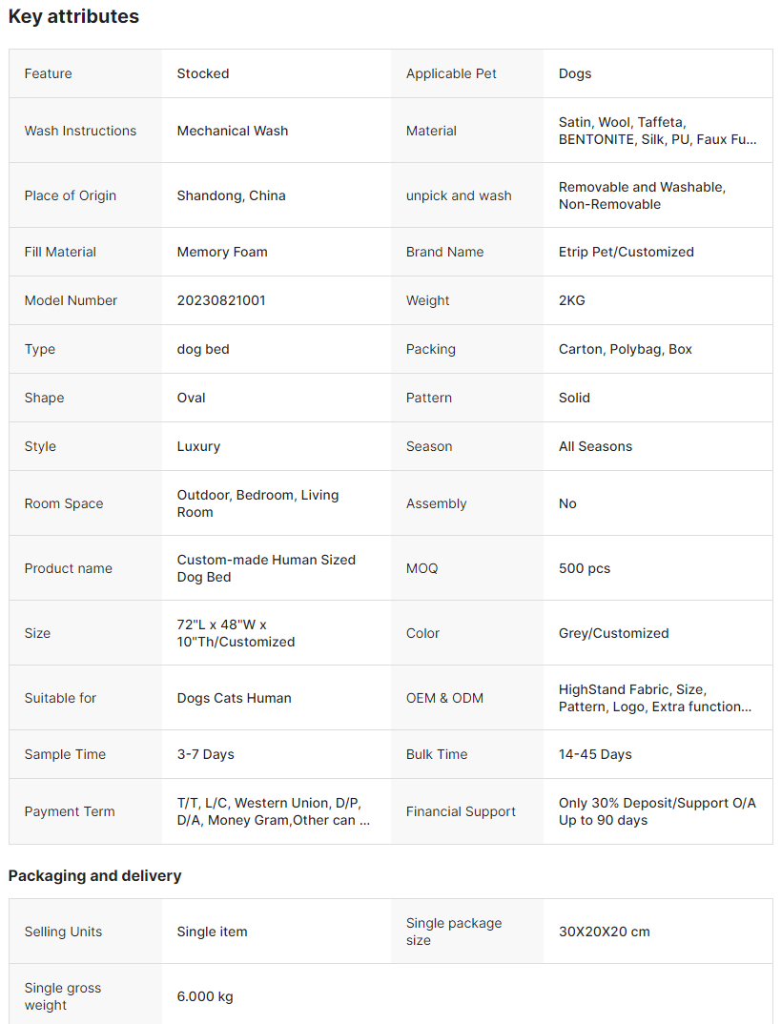The height and width of the screenshot is (1024, 781).
Task: Click the Single package size value
Action: (604, 932)
